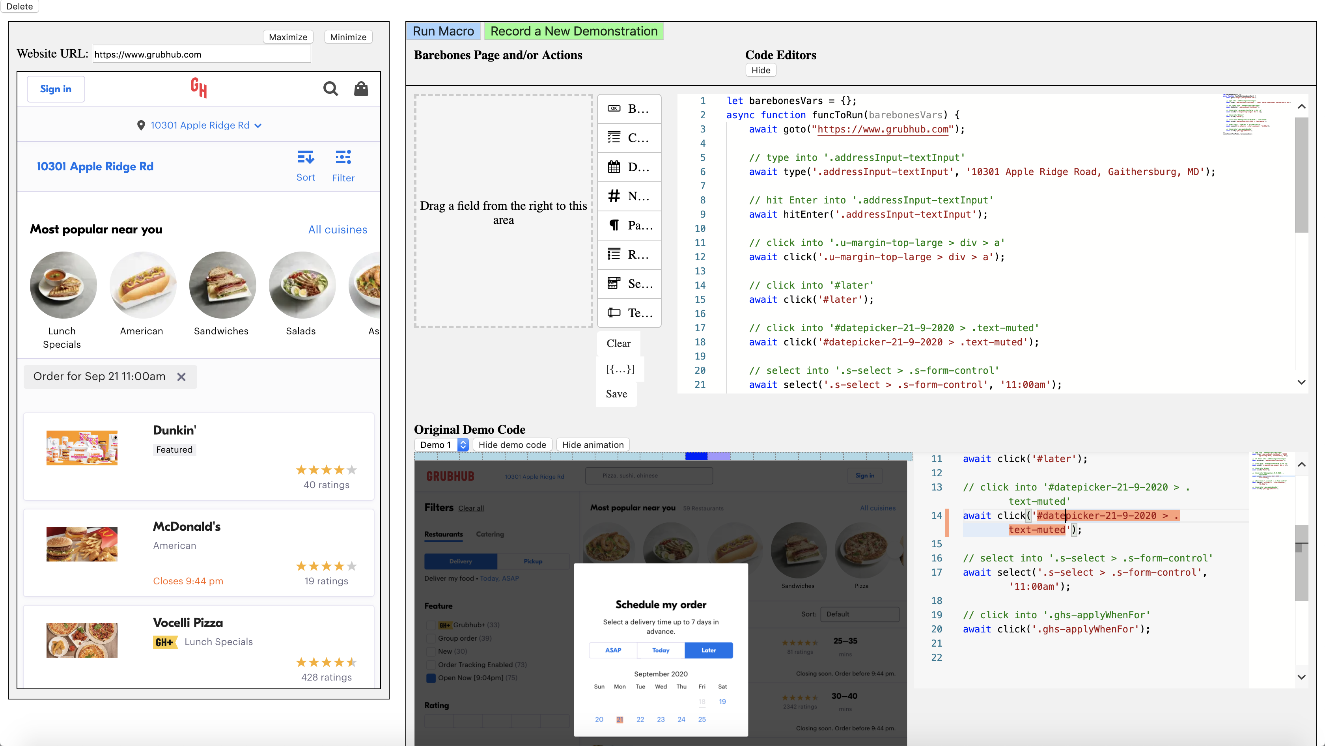Pick date 22 in September 2020 calendar
The width and height of the screenshot is (1325, 746).
coord(640,719)
